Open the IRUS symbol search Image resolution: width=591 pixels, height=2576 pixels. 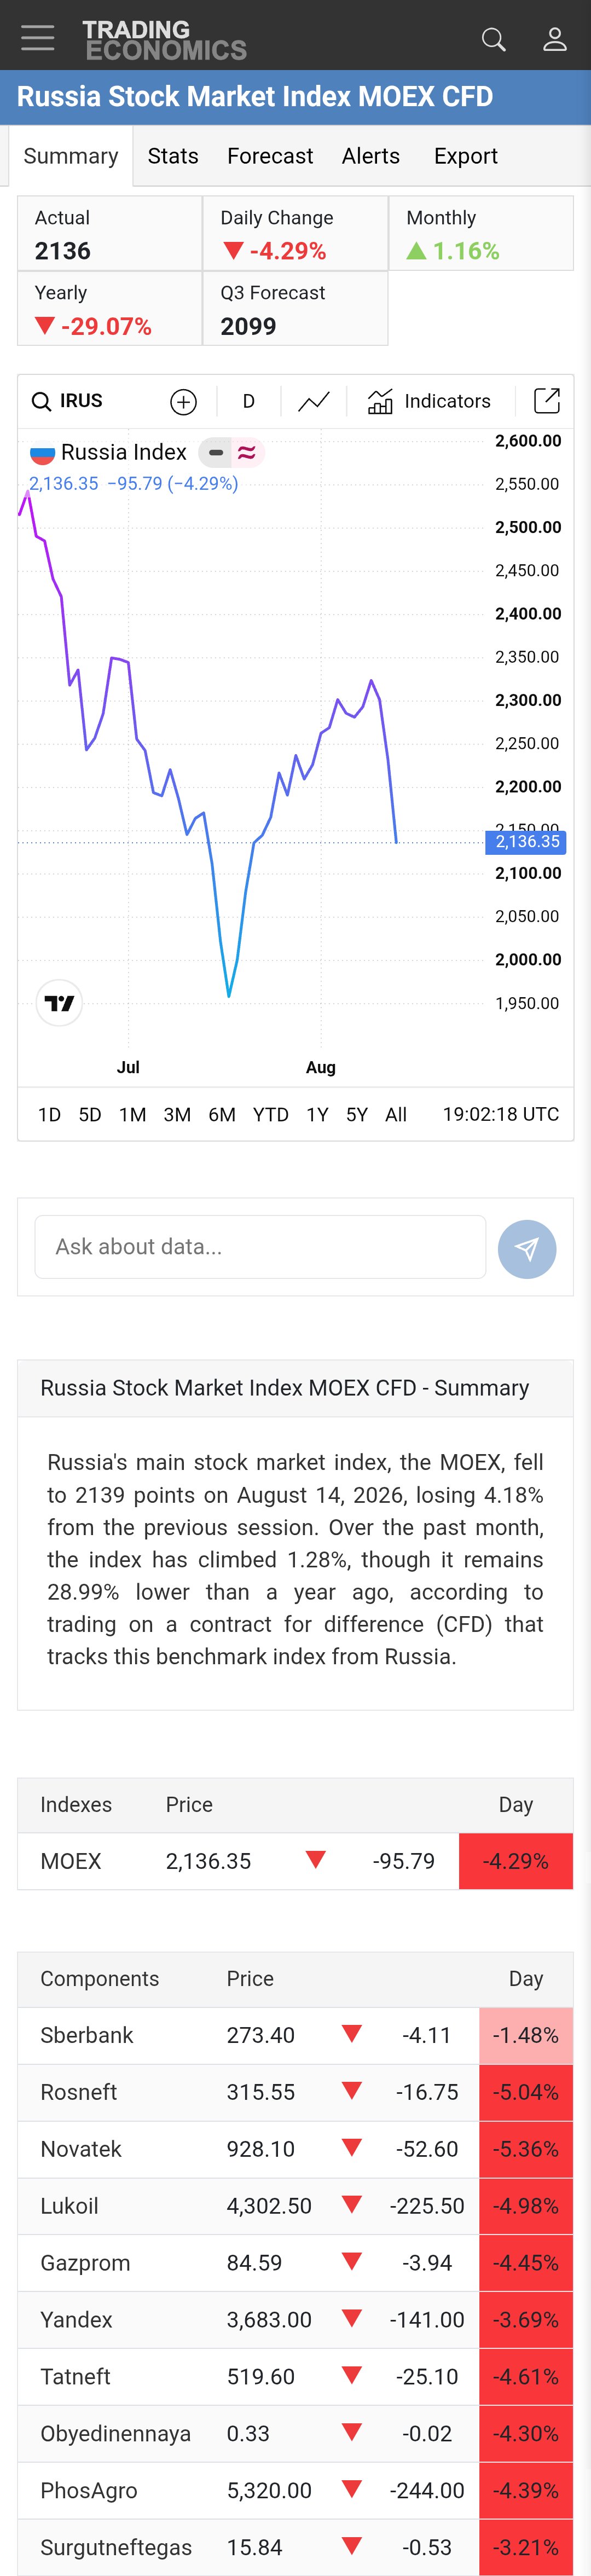(68, 402)
